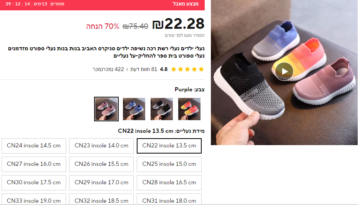Screen dimensions: 358x205
Task: Pick size CN33 insole 19.0 cm
Action: (34, 199)
